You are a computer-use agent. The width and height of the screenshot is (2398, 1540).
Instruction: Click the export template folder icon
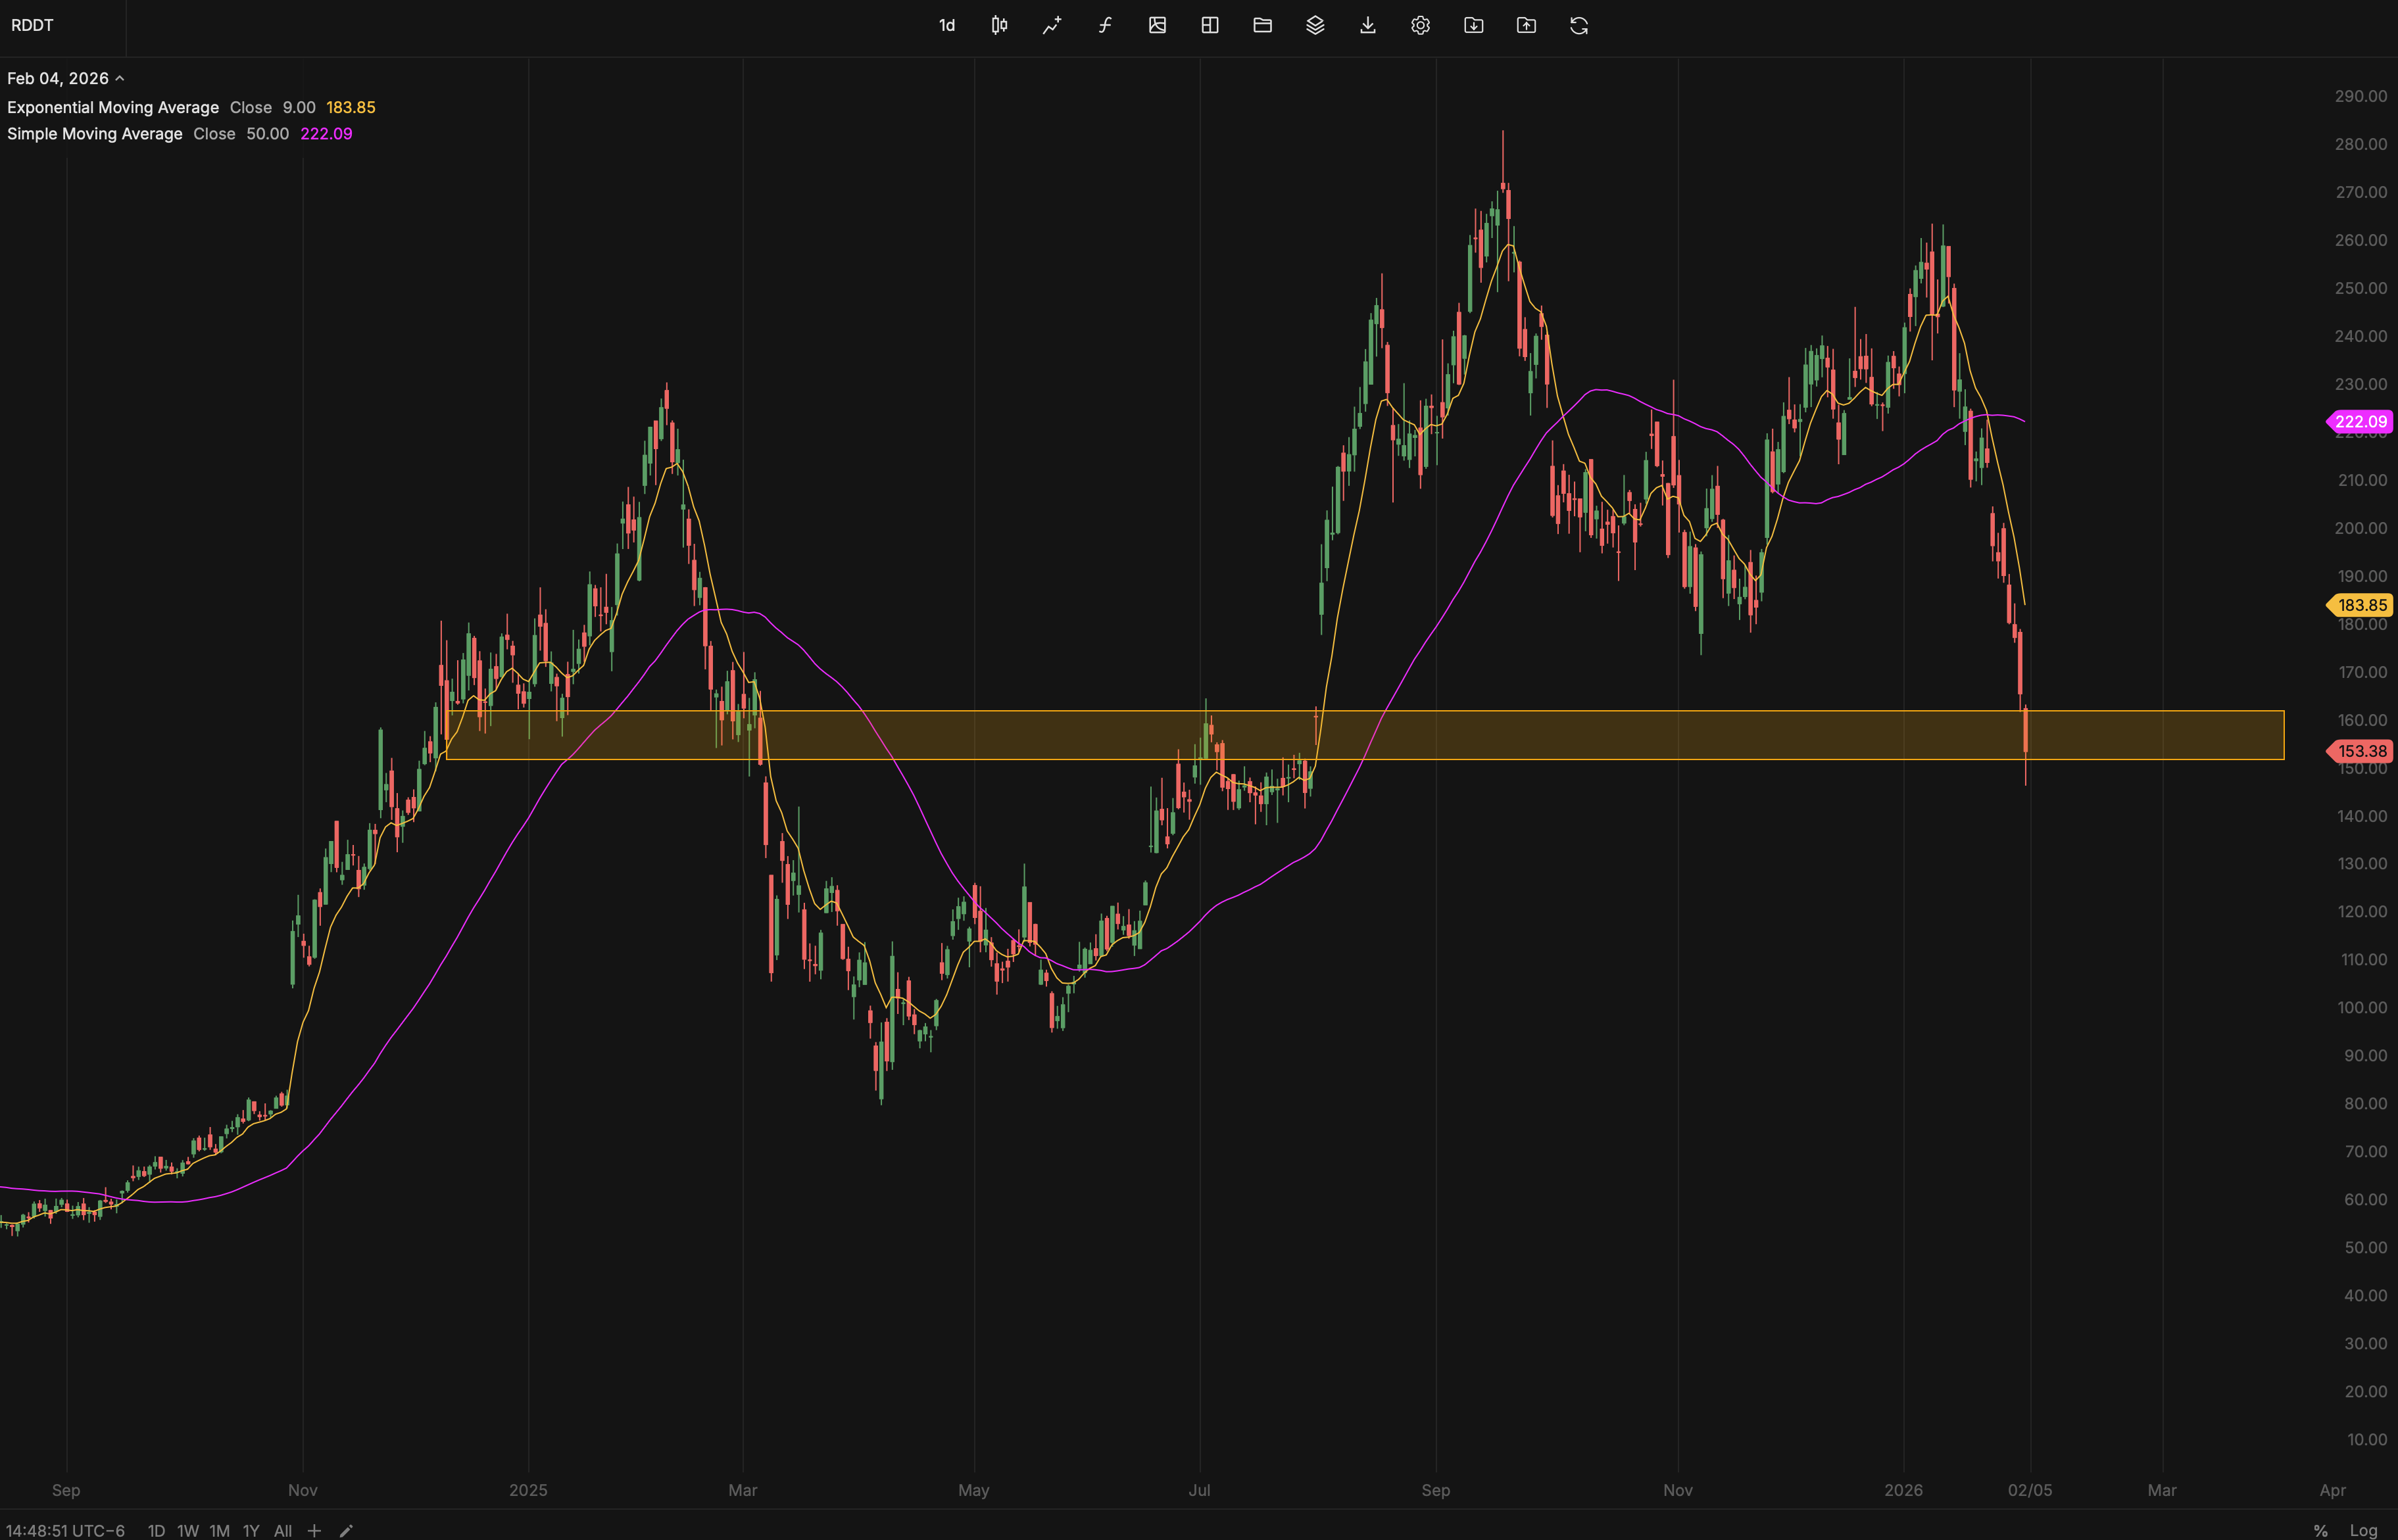coord(1527,25)
